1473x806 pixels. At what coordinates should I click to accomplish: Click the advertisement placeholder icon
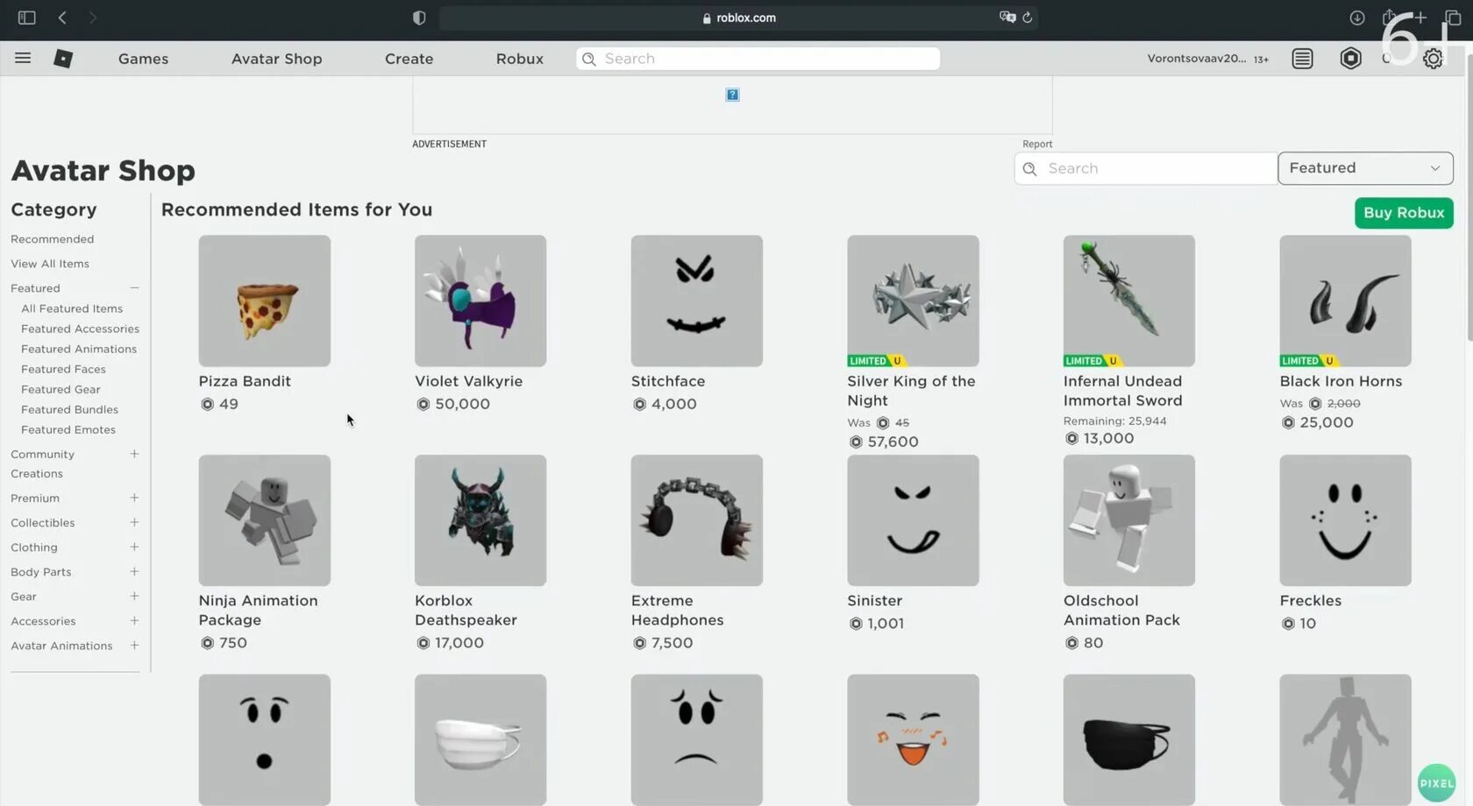pyautogui.click(x=732, y=95)
